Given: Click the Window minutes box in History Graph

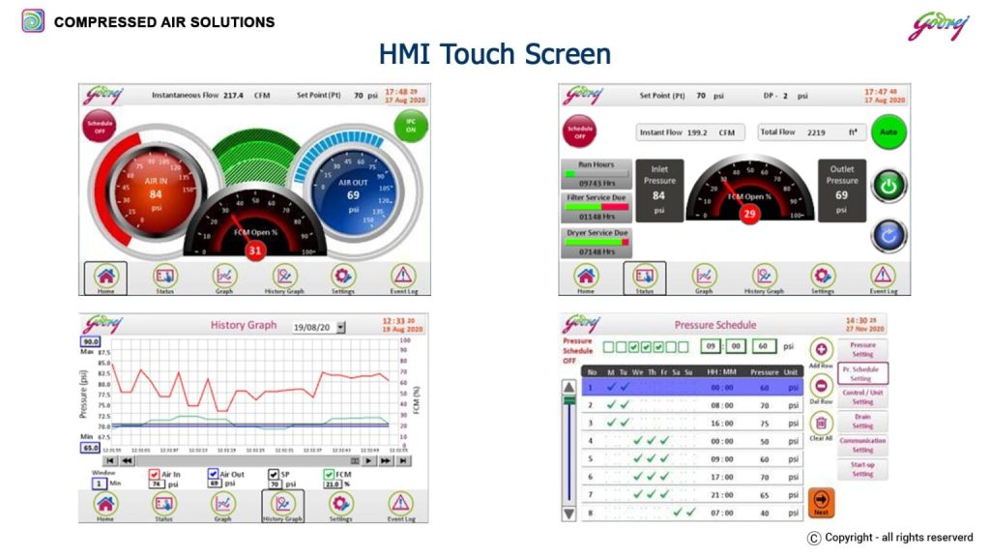Looking at the screenshot, I should (100, 483).
